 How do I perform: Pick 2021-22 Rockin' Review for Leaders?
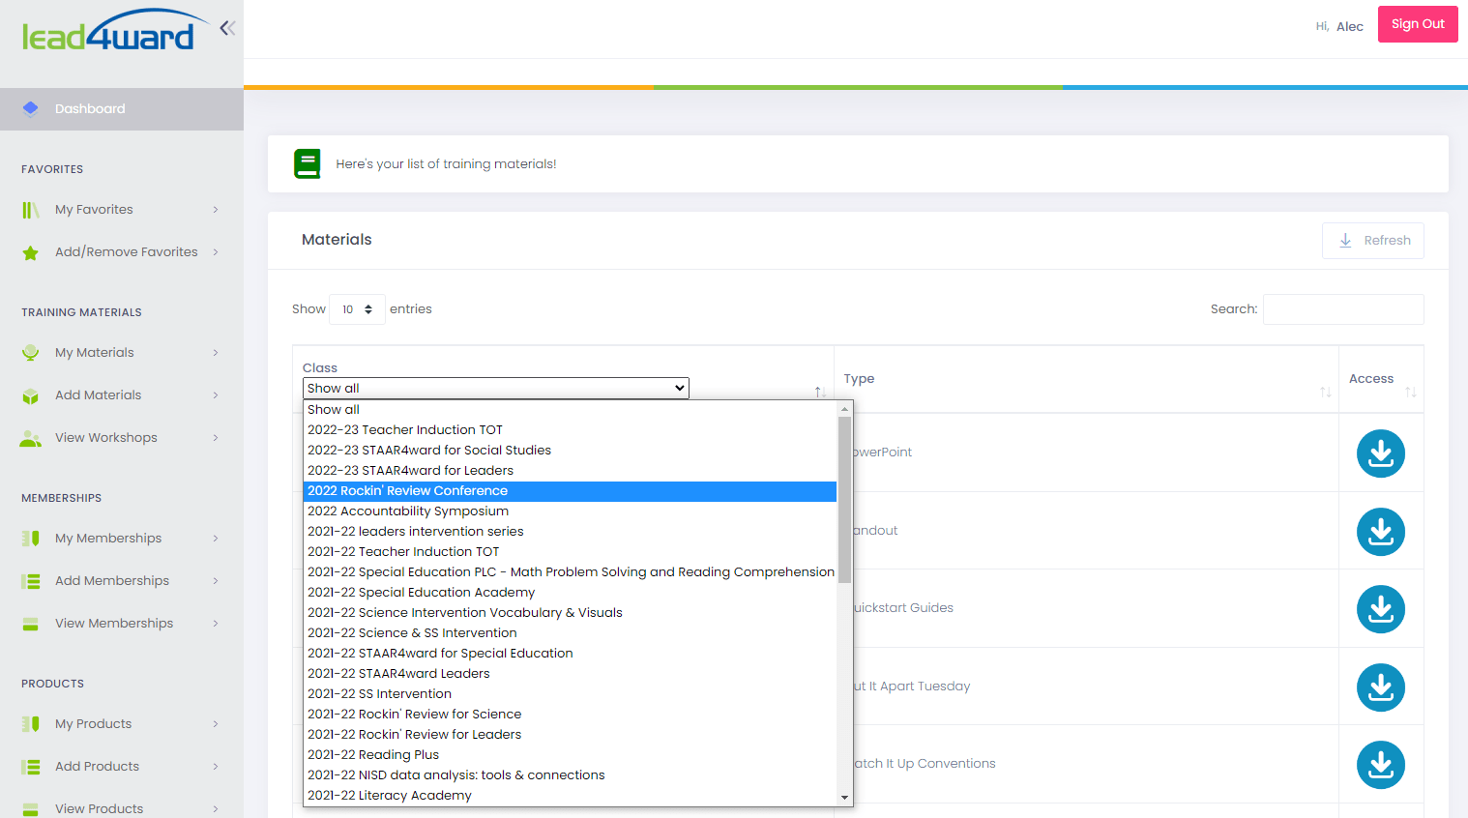pyautogui.click(x=570, y=735)
